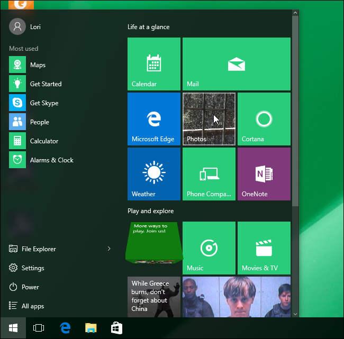Open the Xbox 'More ways to play' tile
This screenshot has width=344, height=339.
154,243
